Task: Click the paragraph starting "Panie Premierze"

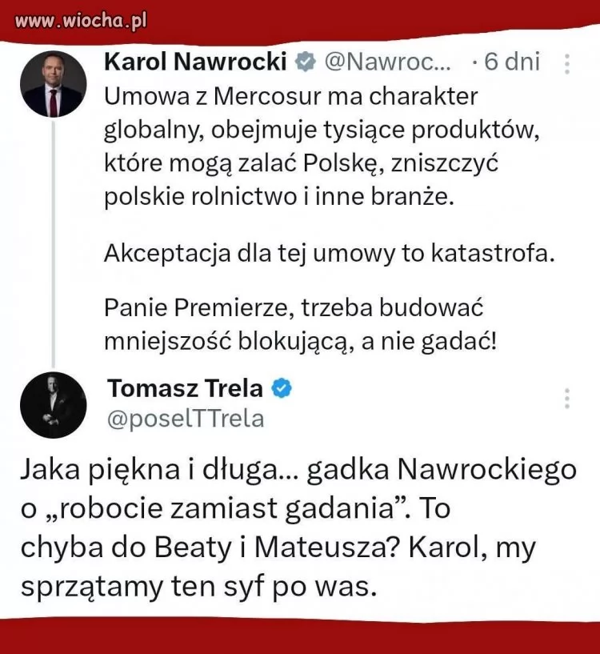Action: pos(301,325)
